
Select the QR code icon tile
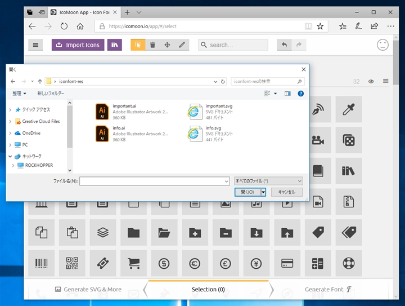click(72, 263)
